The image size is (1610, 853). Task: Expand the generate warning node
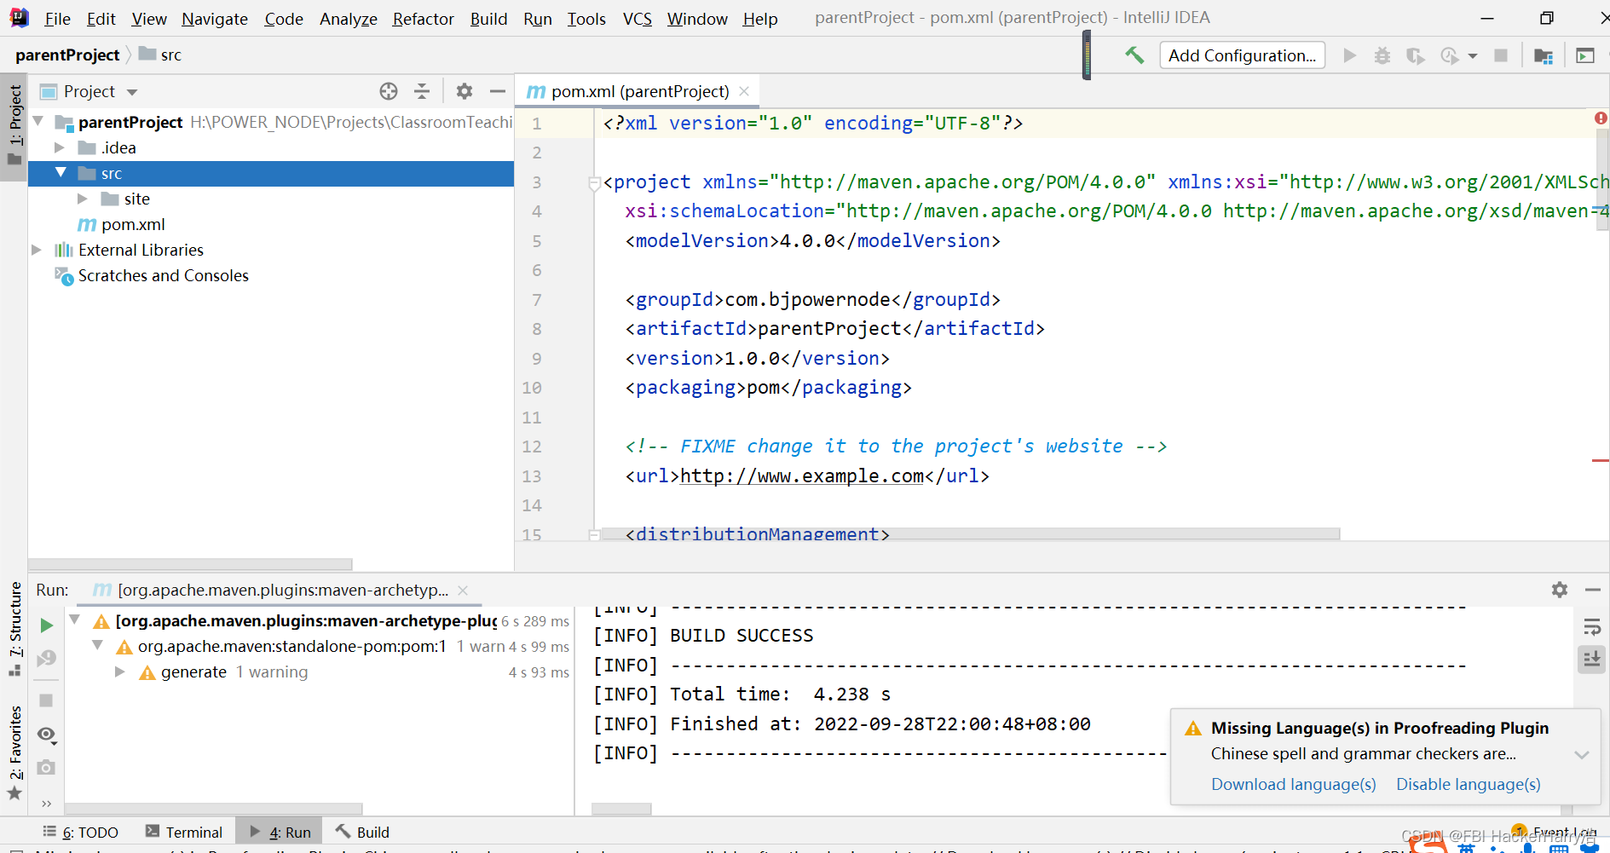(120, 671)
